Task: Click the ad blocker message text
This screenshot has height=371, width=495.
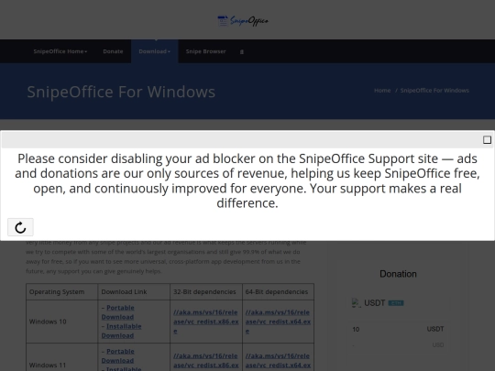Action: (x=247, y=180)
